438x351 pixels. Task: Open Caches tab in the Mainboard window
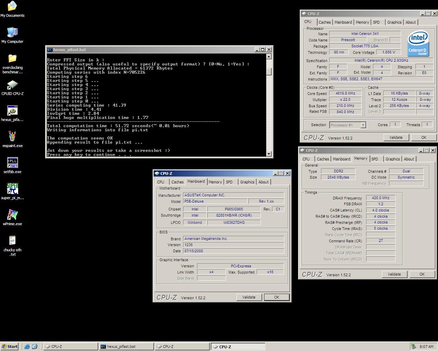coord(177,182)
